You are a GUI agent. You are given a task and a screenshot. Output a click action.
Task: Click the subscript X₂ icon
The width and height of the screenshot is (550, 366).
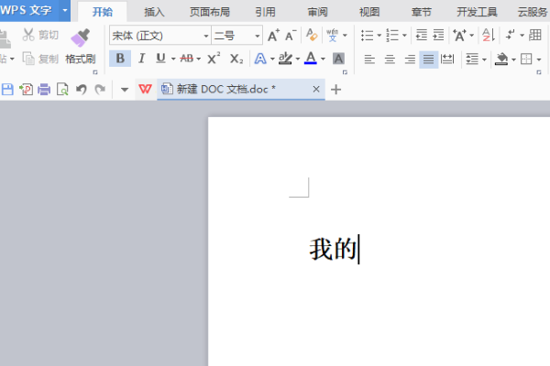coord(236,59)
